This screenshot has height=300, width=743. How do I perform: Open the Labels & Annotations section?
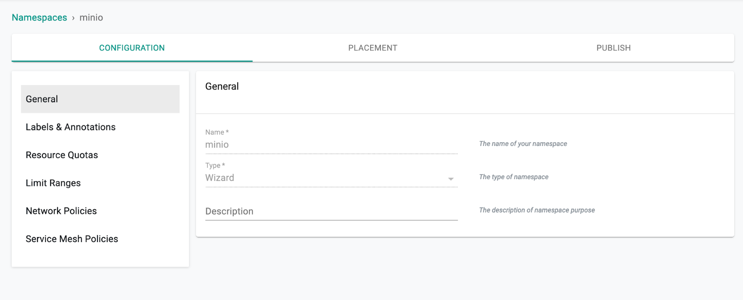71,127
